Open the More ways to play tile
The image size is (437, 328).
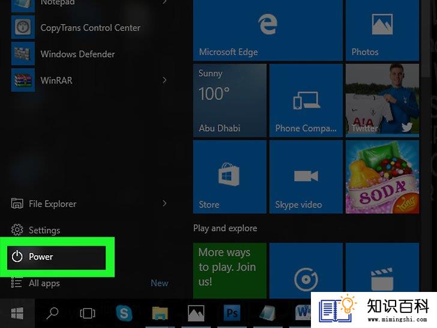pos(230,270)
